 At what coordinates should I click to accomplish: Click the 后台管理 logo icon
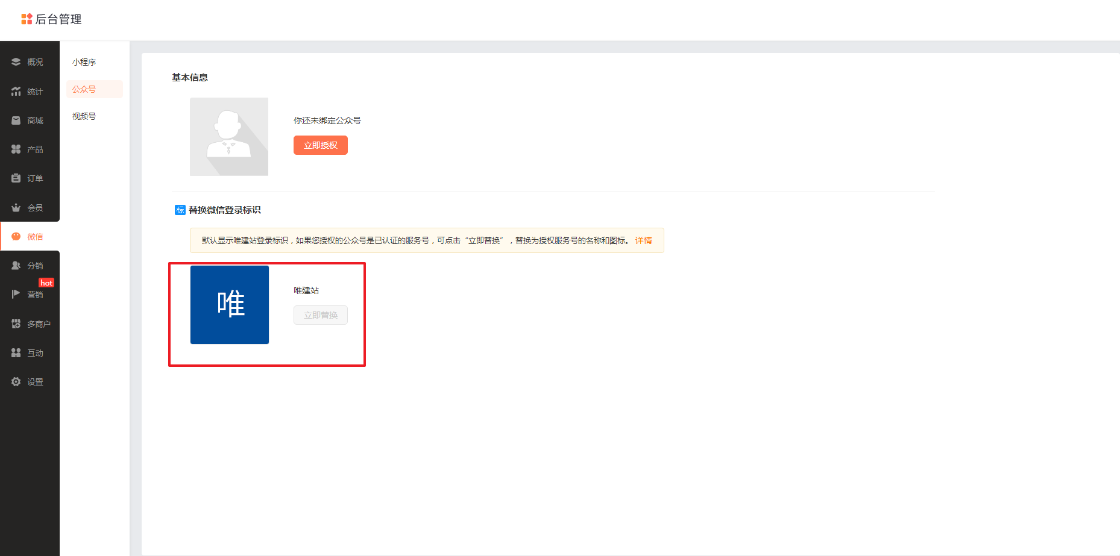27,19
